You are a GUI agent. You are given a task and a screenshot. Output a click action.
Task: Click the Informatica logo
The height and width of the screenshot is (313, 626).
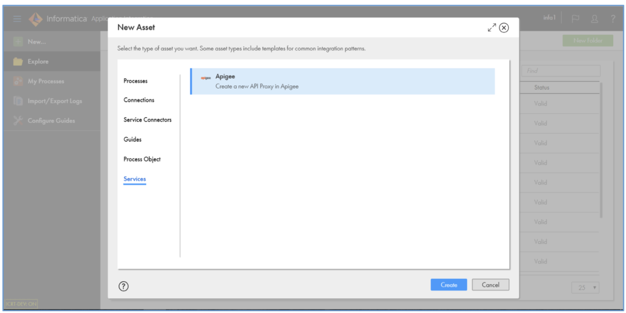36,19
